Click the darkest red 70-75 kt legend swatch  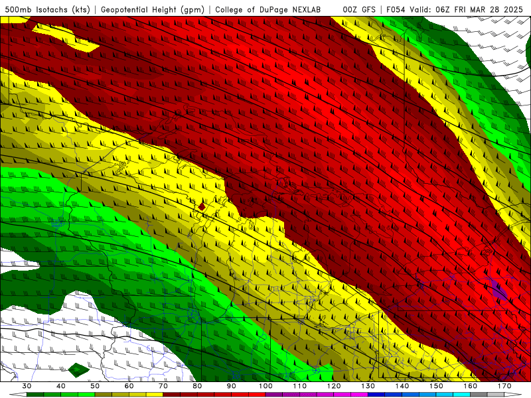click(x=171, y=395)
